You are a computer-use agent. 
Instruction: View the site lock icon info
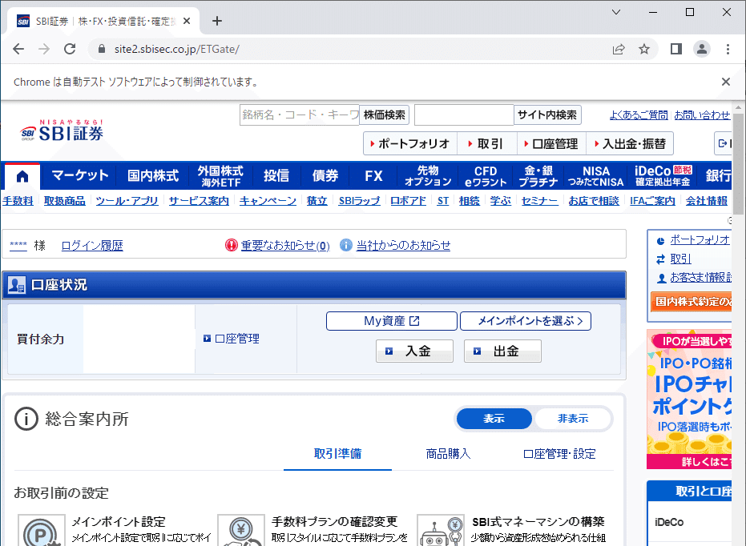click(x=101, y=49)
